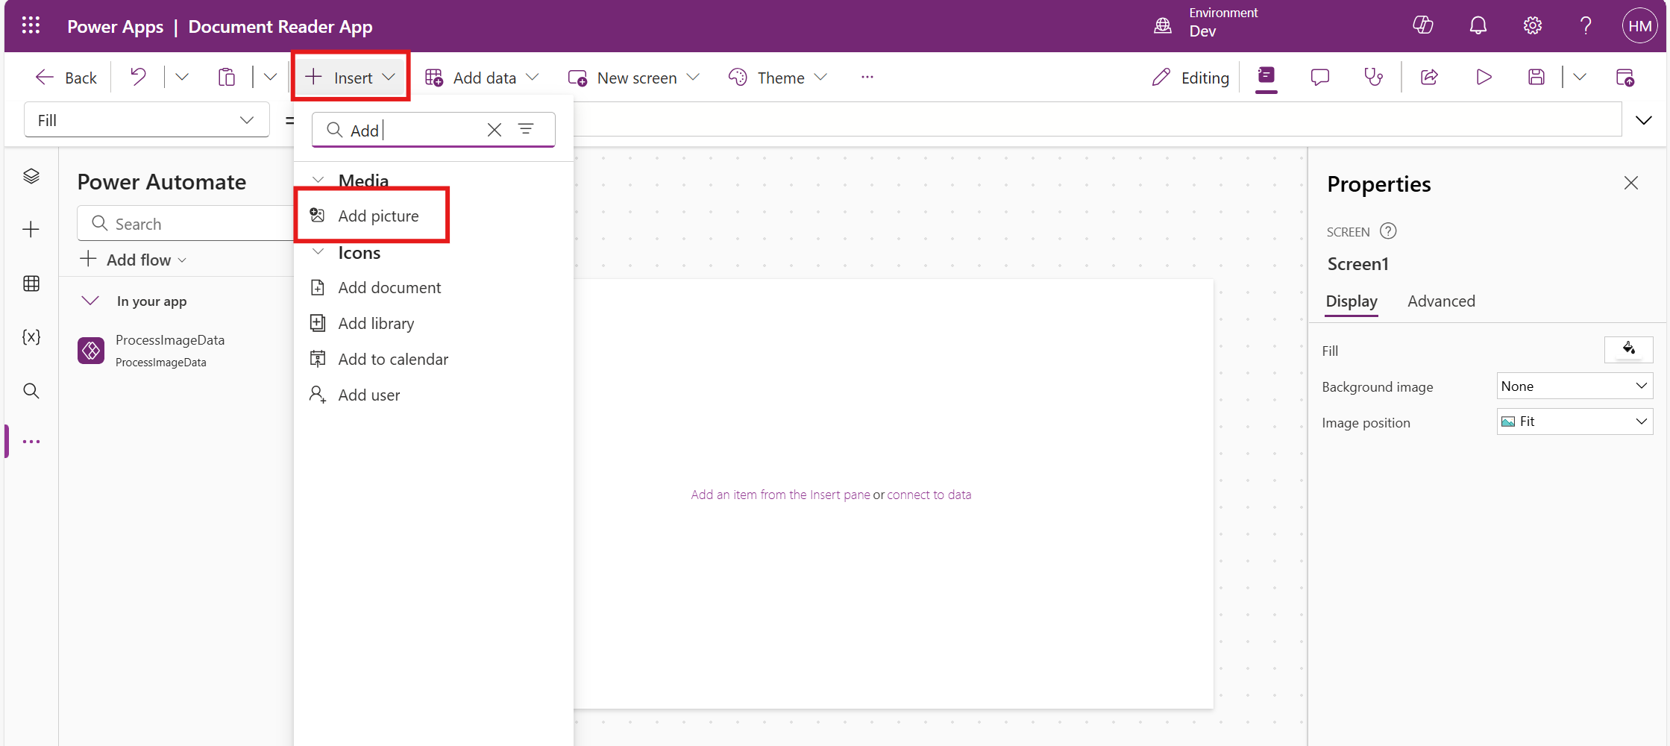Image resolution: width=1670 pixels, height=746 pixels.
Task: Switch to the Advanced tab
Action: coord(1440,301)
